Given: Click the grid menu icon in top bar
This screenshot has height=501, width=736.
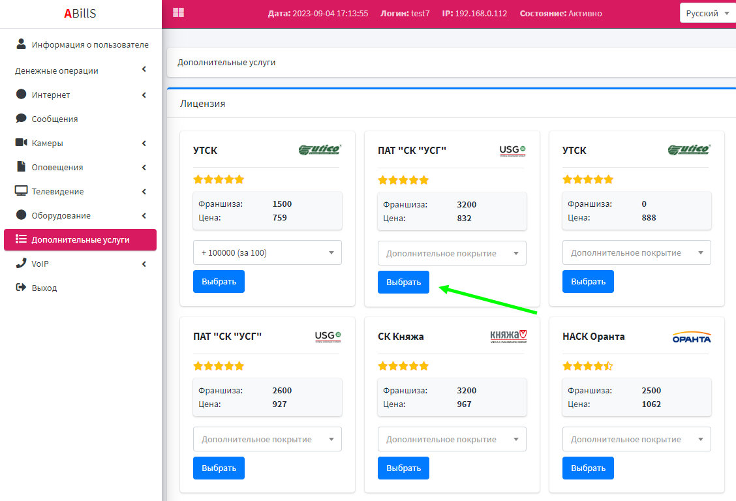Looking at the screenshot, I should point(178,12).
